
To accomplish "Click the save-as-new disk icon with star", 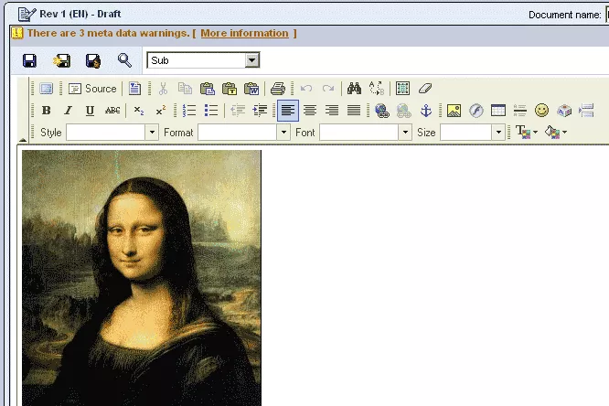I will click(62, 60).
